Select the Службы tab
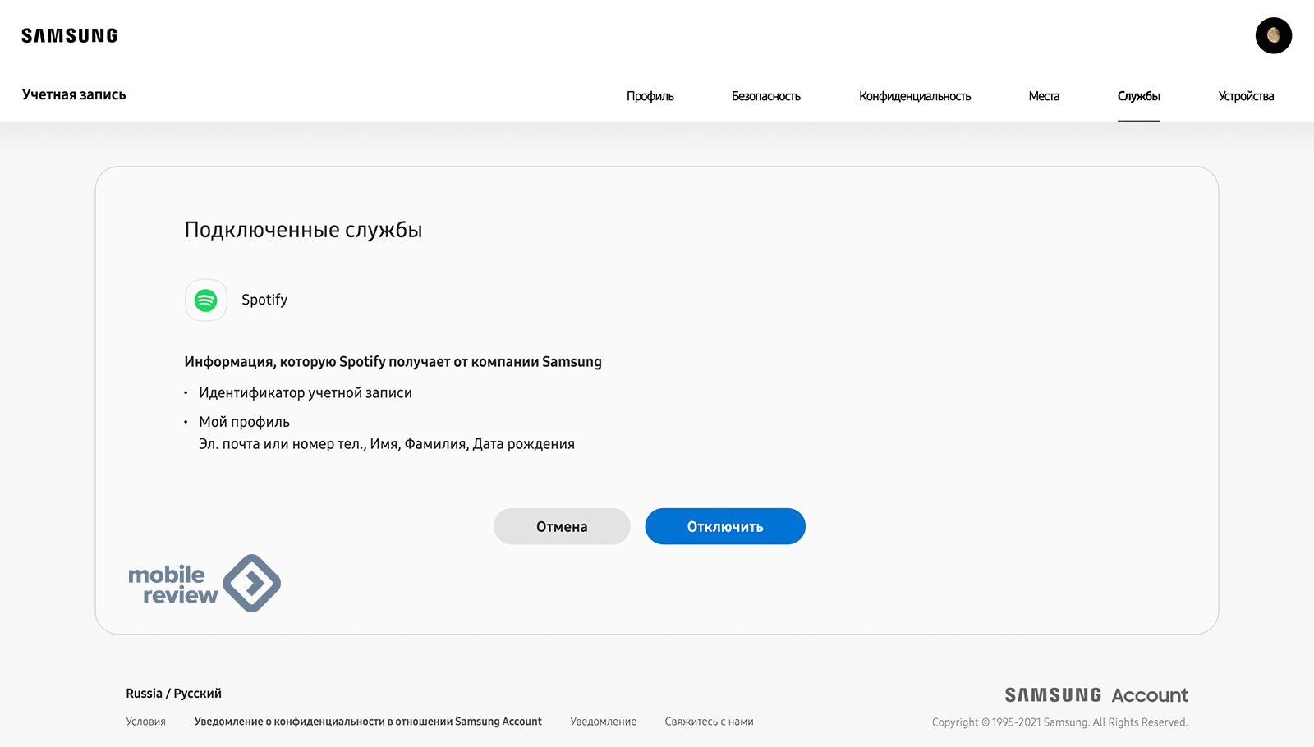Screen dimensions: 1314x747 click(1138, 96)
